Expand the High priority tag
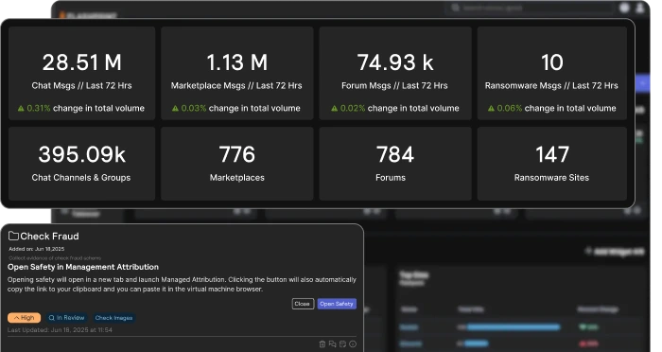 point(24,318)
